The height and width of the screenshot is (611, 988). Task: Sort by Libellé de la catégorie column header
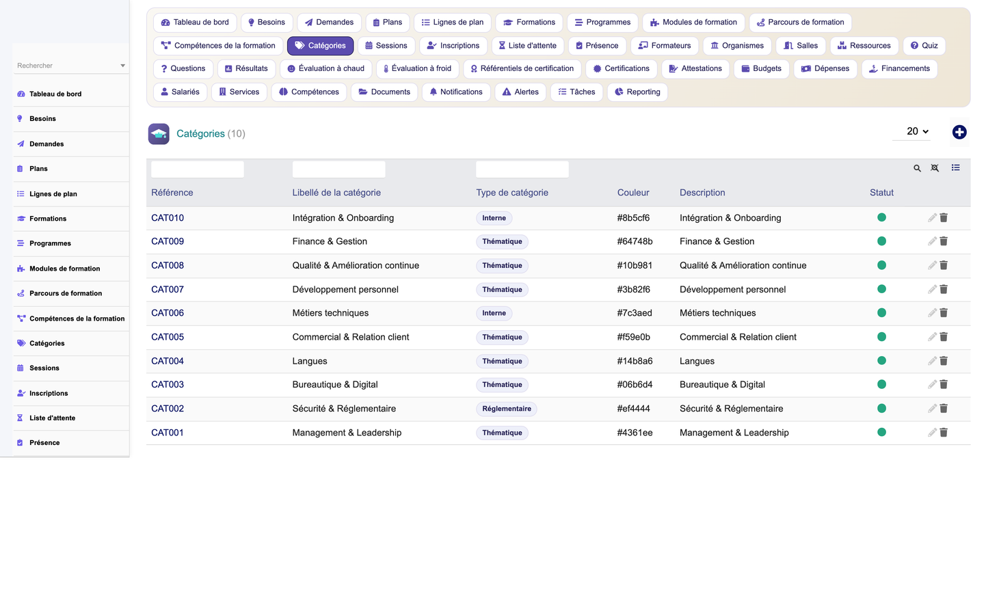[x=336, y=193]
